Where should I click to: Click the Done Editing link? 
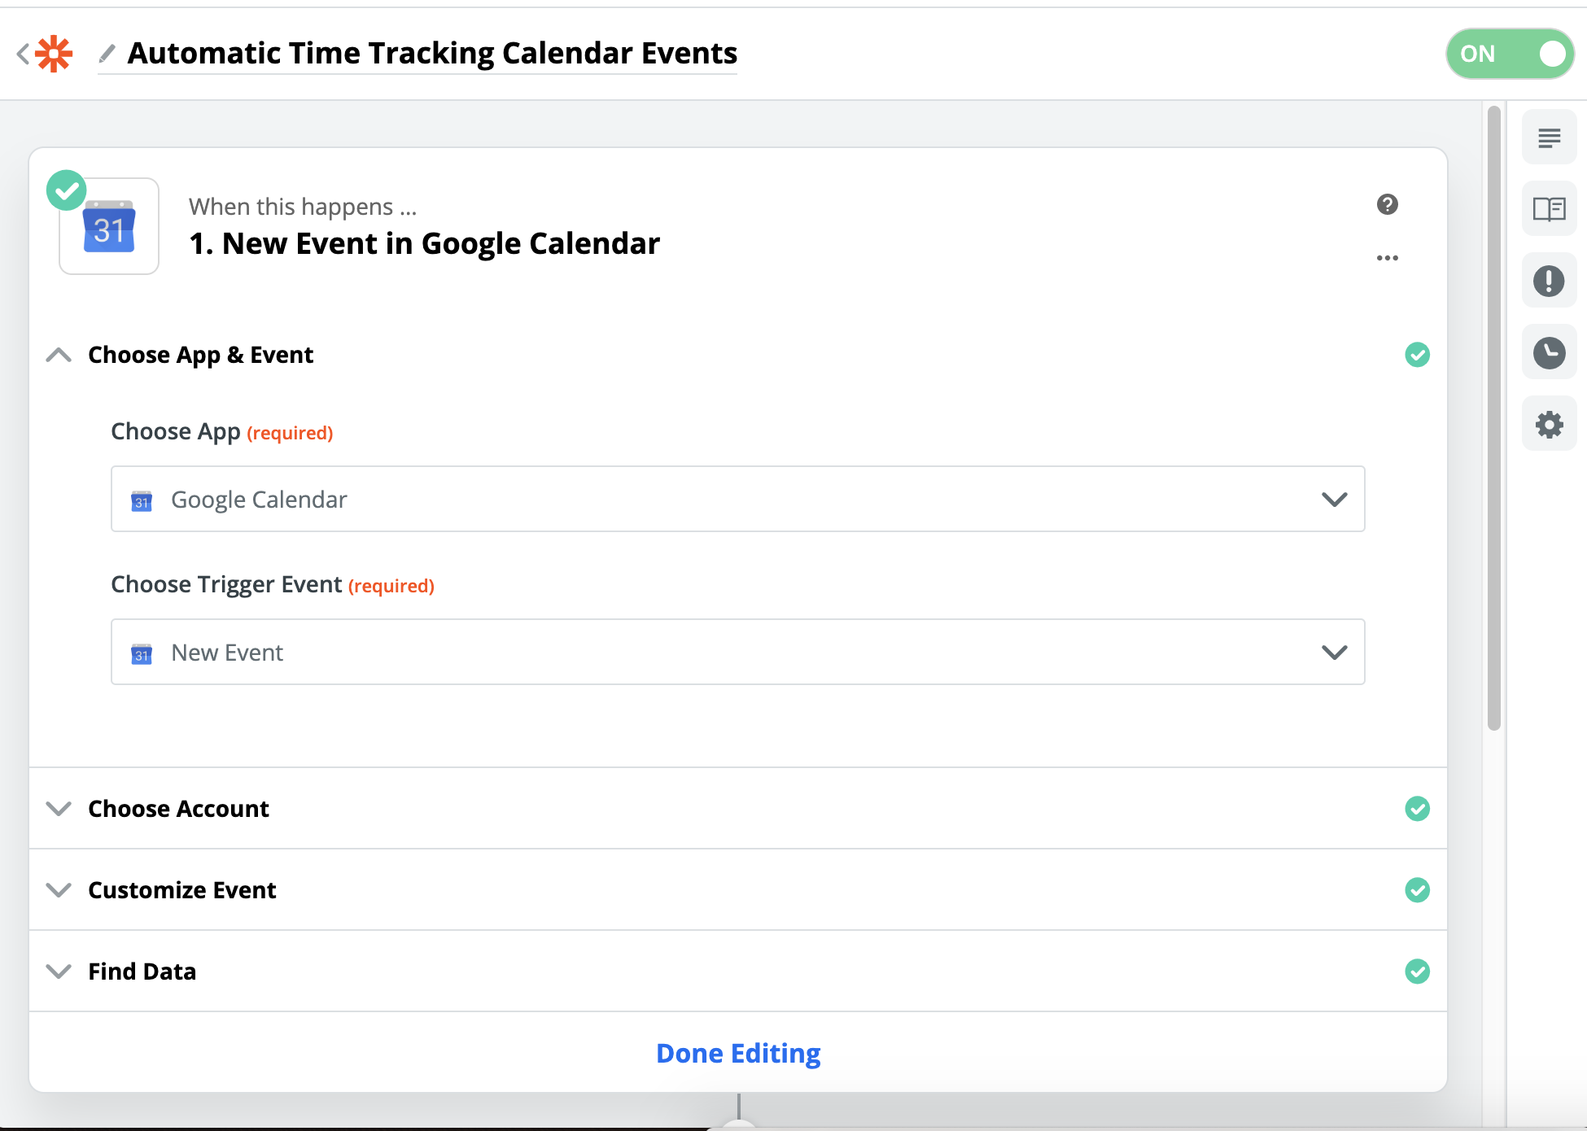(x=738, y=1053)
